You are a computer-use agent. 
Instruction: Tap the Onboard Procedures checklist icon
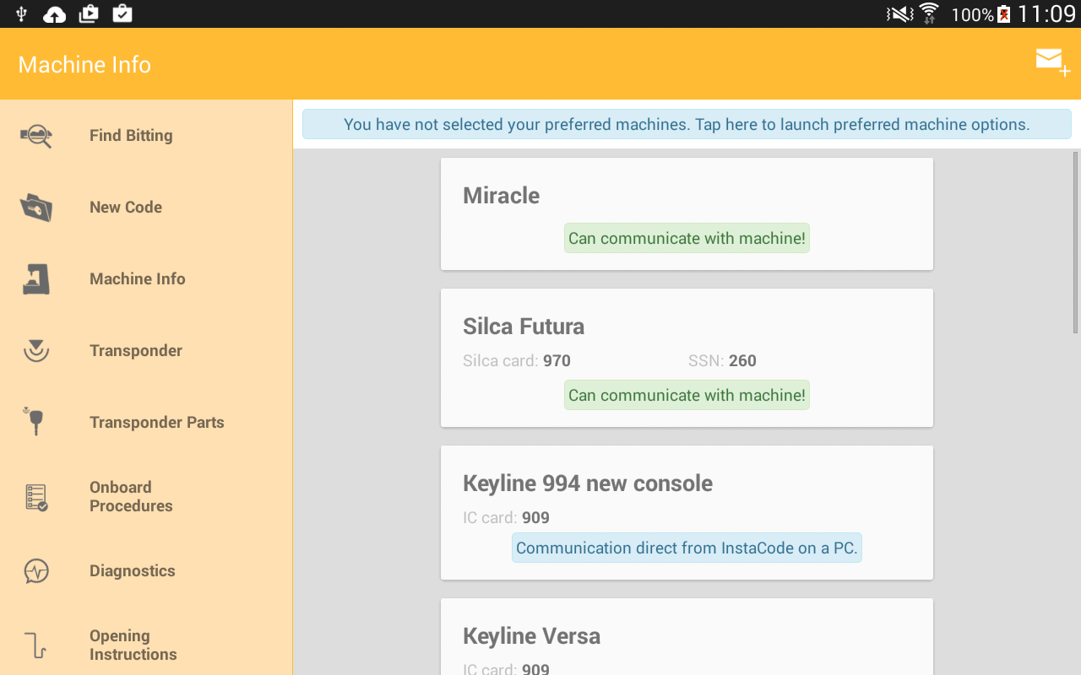35,496
